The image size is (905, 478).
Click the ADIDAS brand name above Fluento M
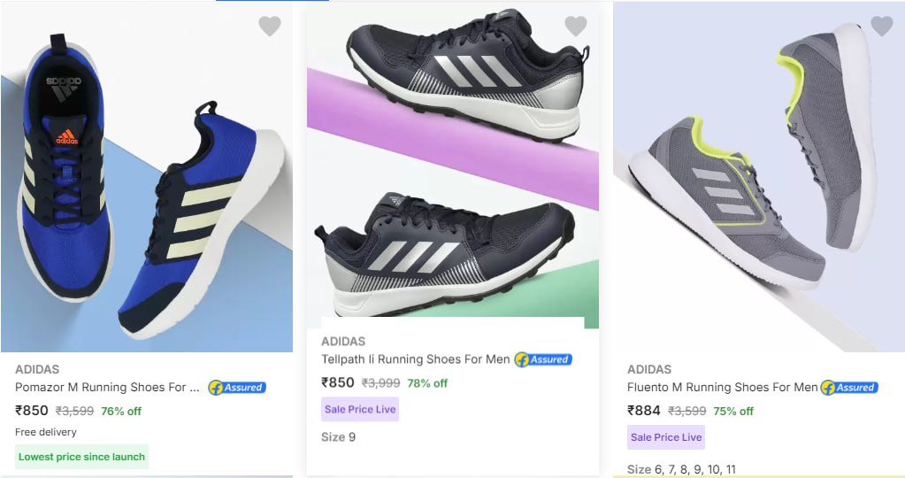[x=648, y=369]
